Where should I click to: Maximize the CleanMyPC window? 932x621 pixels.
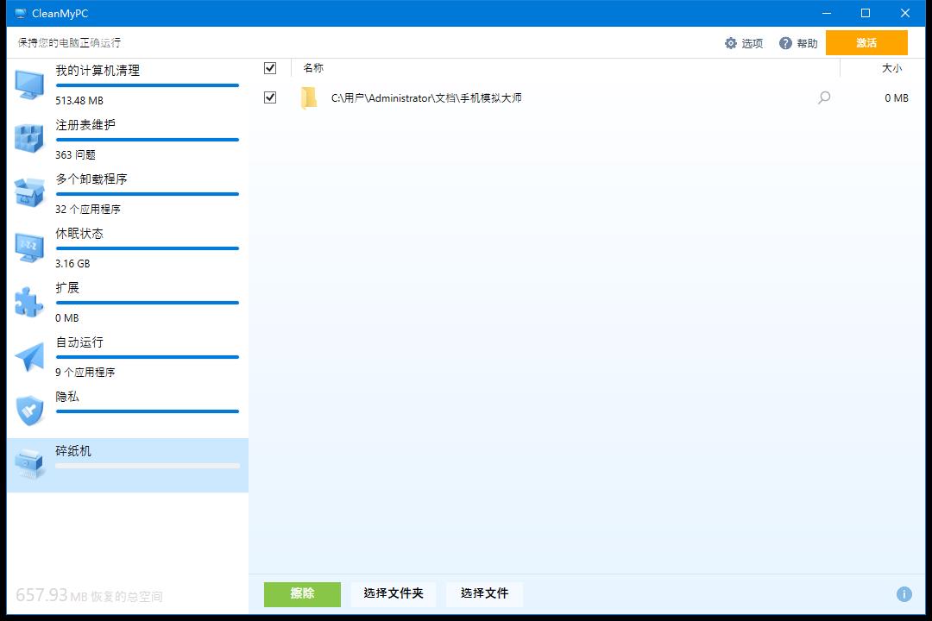tap(866, 13)
